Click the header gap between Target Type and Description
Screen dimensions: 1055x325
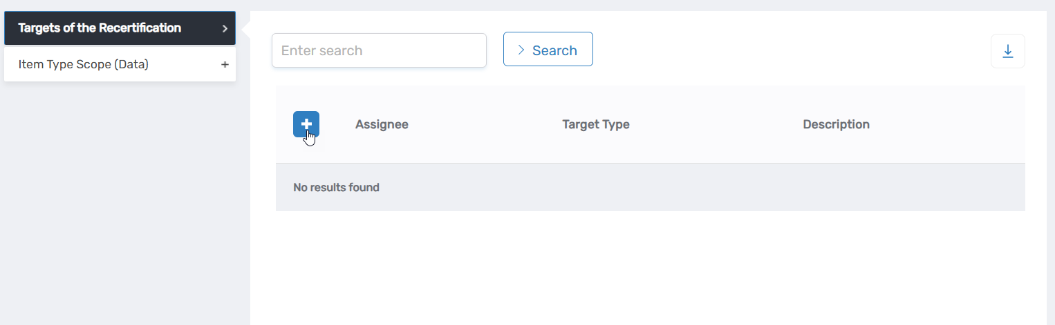click(716, 125)
